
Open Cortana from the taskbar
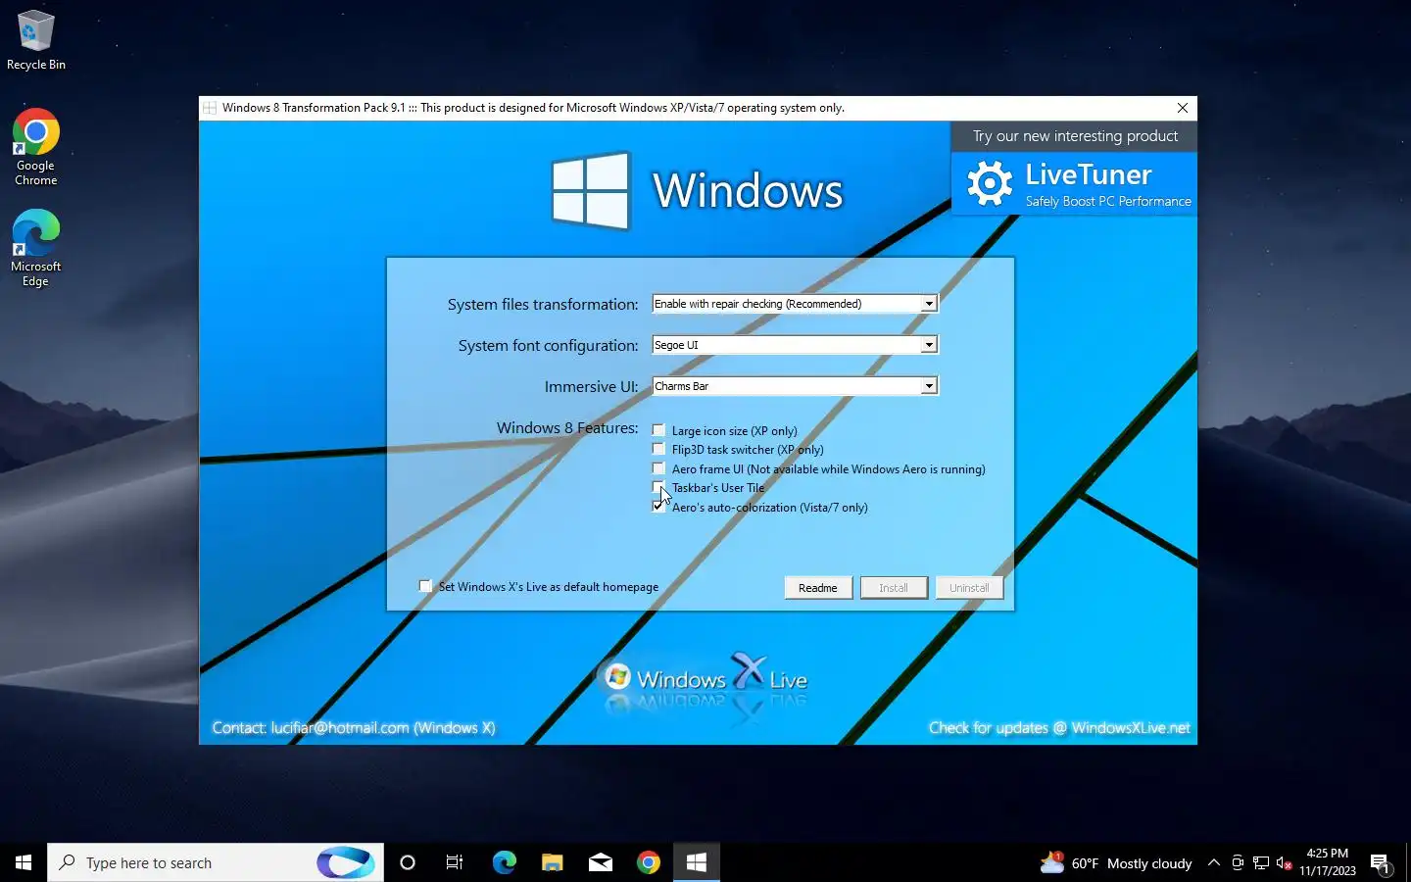[408, 862]
